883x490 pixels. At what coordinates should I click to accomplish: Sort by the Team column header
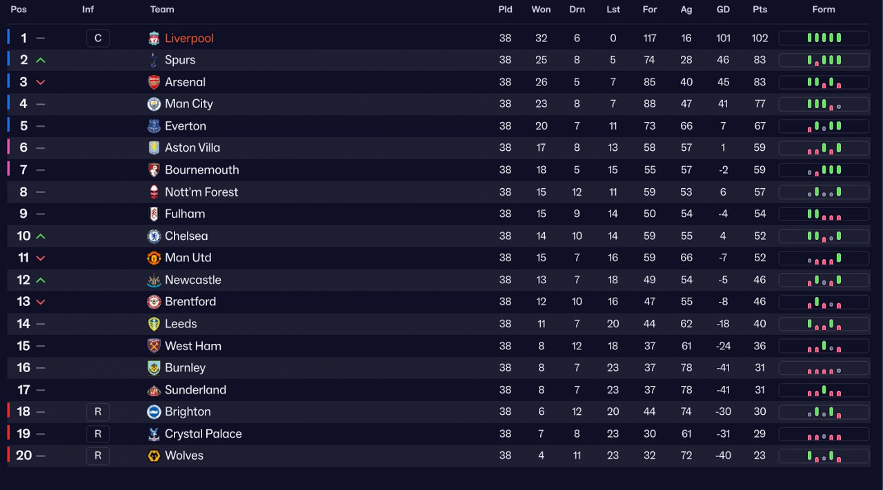162,10
